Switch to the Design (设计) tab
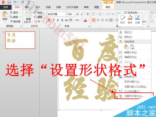The image size is (156, 117). click(x=38, y=7)
